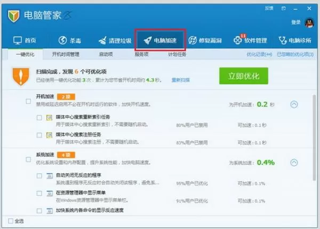This screenshot has height=229, width=320.
Task: Click the 83%用户已禁用 text
Action: click(192, 142)
